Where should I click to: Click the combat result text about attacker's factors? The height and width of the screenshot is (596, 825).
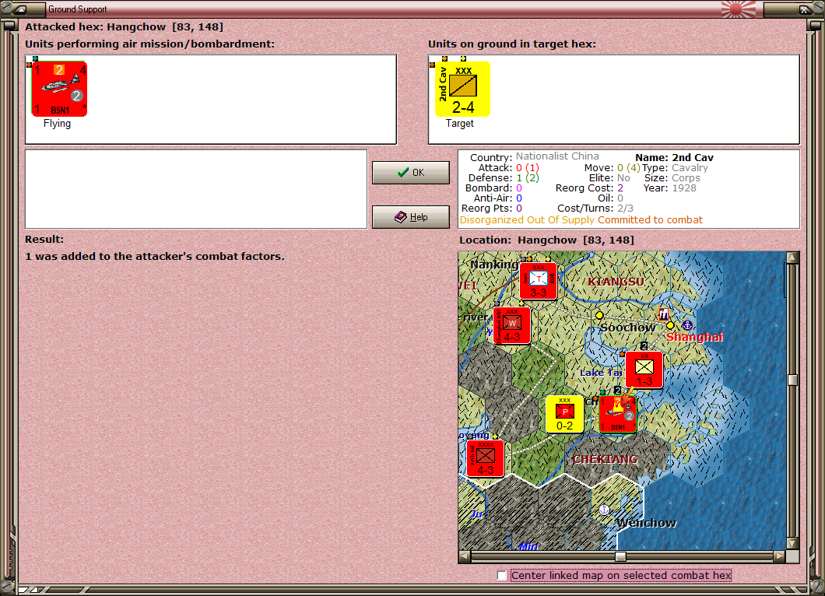[155, 256]
